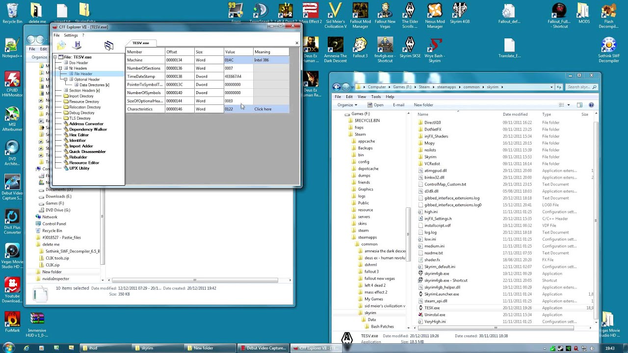Click the Back button in skyrim Explorer window

point(337,87)
